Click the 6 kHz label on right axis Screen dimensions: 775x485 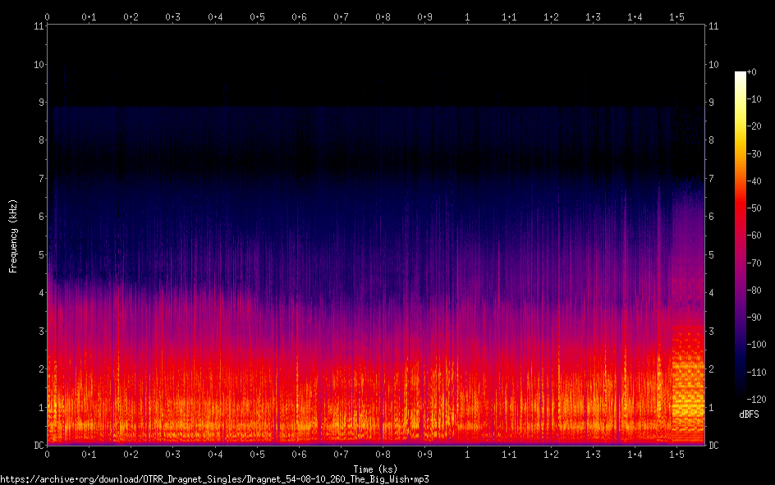(x=711, y=217)
